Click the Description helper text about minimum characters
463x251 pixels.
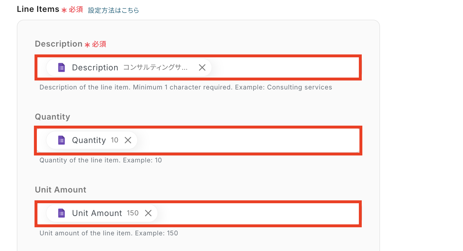[186, 87]
